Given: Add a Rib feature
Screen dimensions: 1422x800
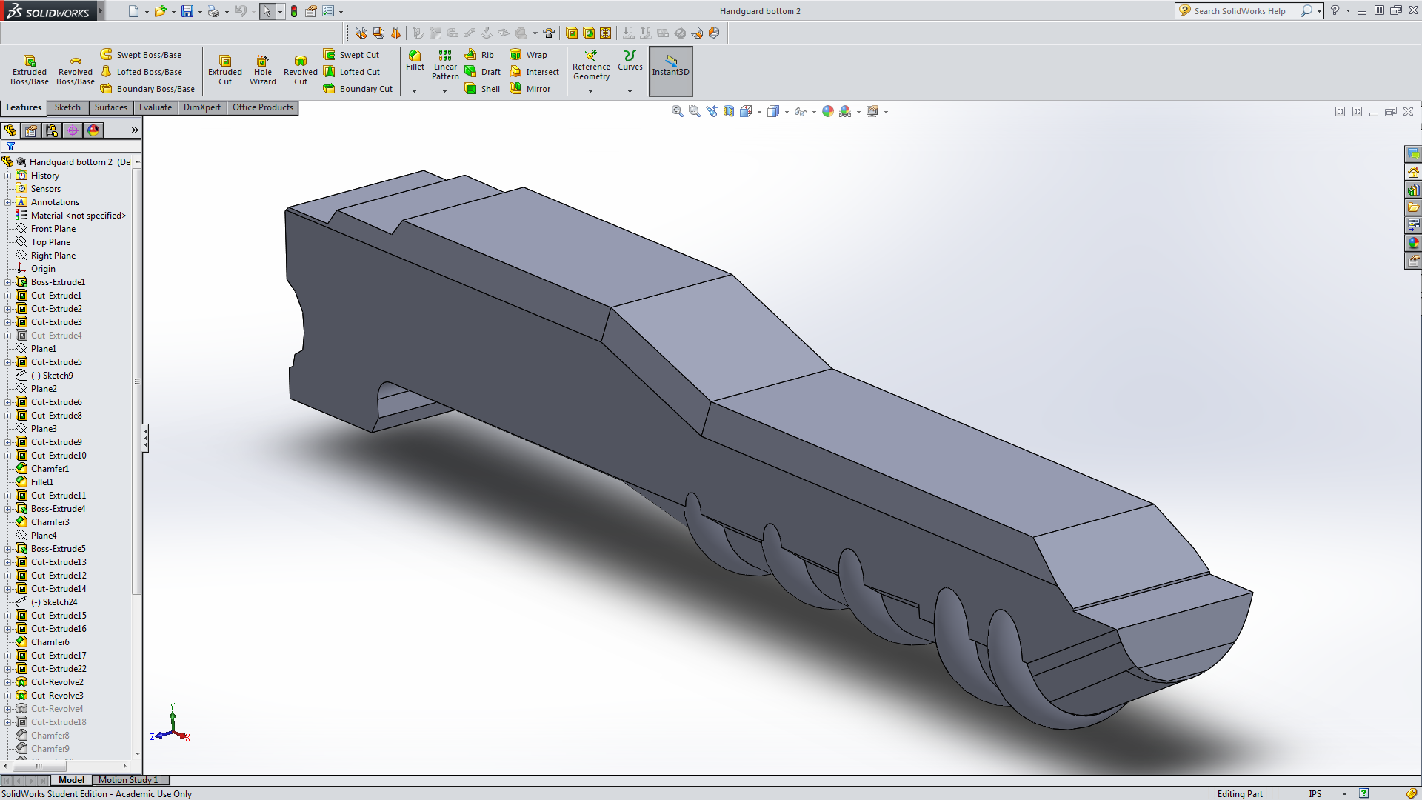Looking at the screenshot, I should click(479, 55).
